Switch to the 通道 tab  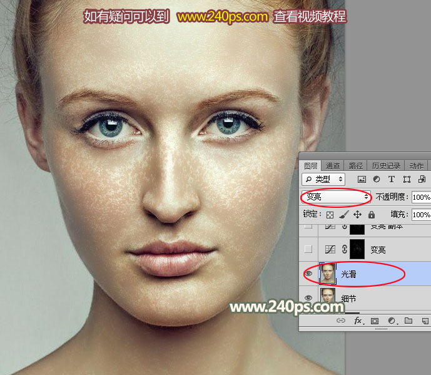pyautogui.click(x=333, y=166)
